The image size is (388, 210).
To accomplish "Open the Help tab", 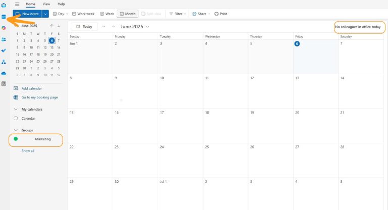I will (61, 4).
